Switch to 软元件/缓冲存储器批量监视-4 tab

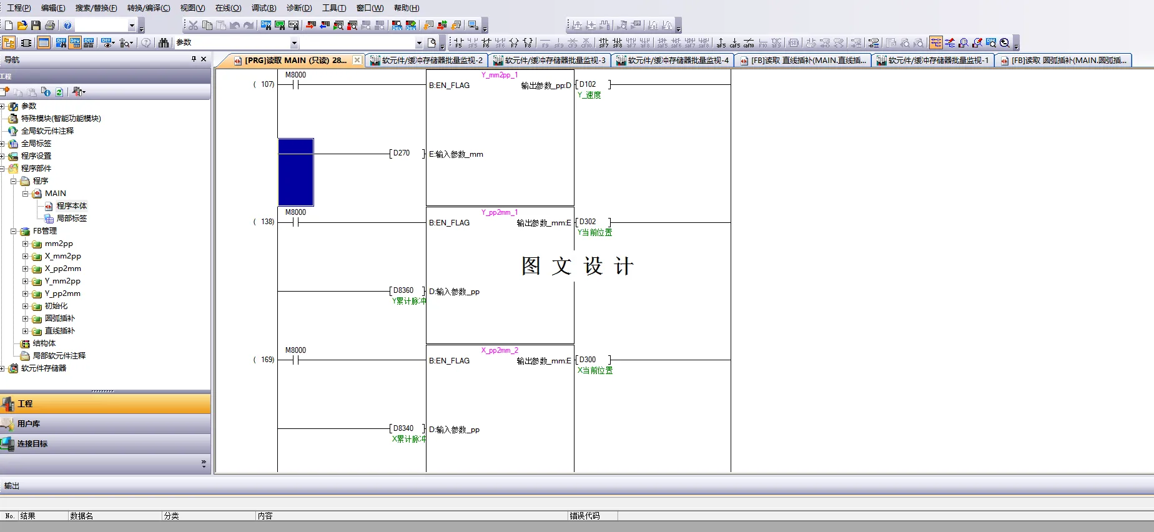[673, 61]
